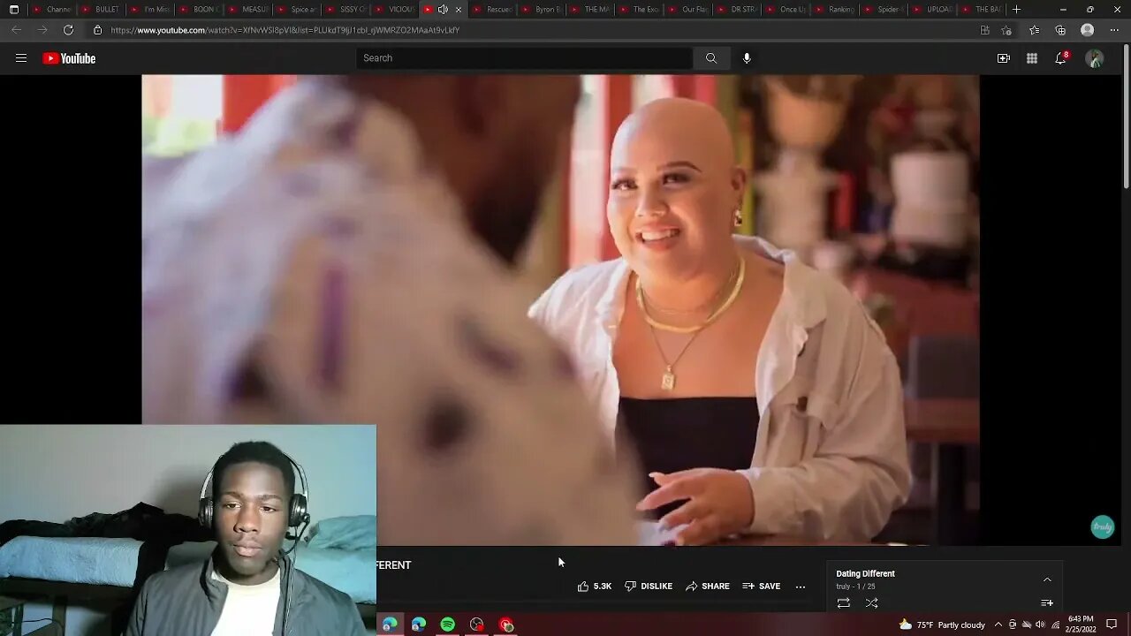Screen dimensions: 1131x636
Task: Open the taskbar volume speaker icon
Action: [1041, 625]
